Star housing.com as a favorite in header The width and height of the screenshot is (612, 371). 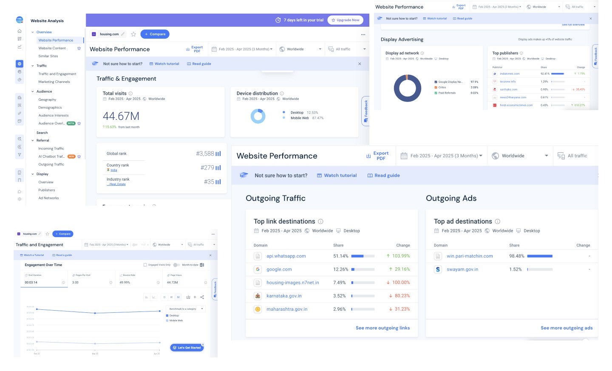point(133,34)
